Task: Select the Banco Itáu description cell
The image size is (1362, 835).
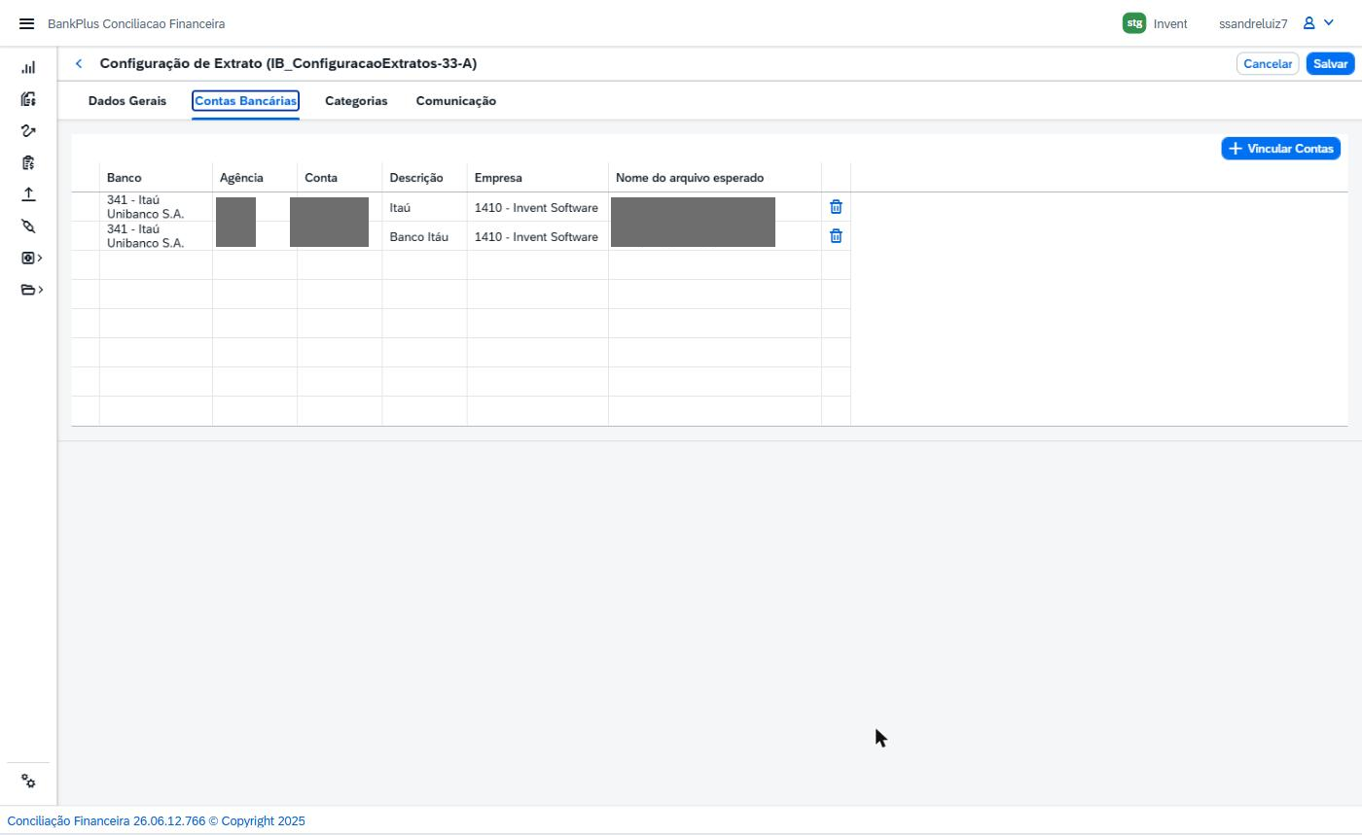Action: [424, 236]
